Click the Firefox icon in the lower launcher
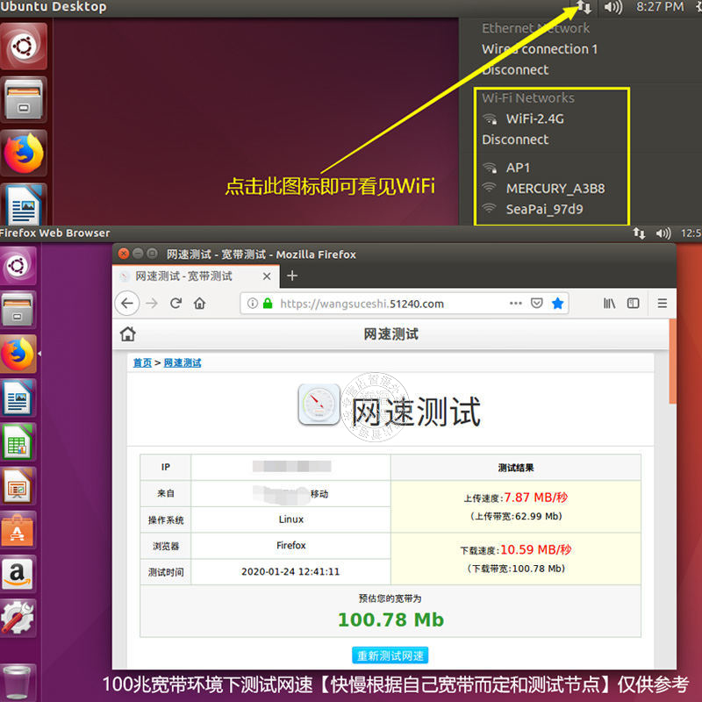The image size is (702, 702). (18, 355)
